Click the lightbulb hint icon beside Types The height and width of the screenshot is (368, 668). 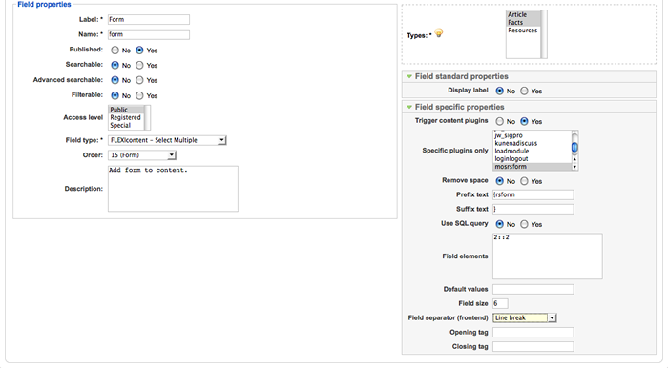click(x=438, y=32)
